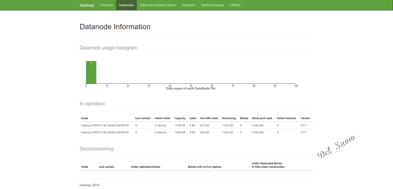The width and height of the screenshot is (393, 189).
Task: Click the Capacity column header
Action: click(x=180, y=118)
